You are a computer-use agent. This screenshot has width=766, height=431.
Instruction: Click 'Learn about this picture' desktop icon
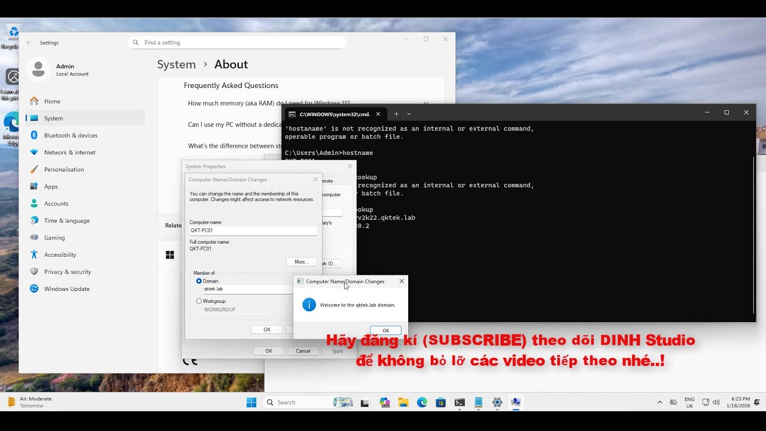(x=10, y=84)
